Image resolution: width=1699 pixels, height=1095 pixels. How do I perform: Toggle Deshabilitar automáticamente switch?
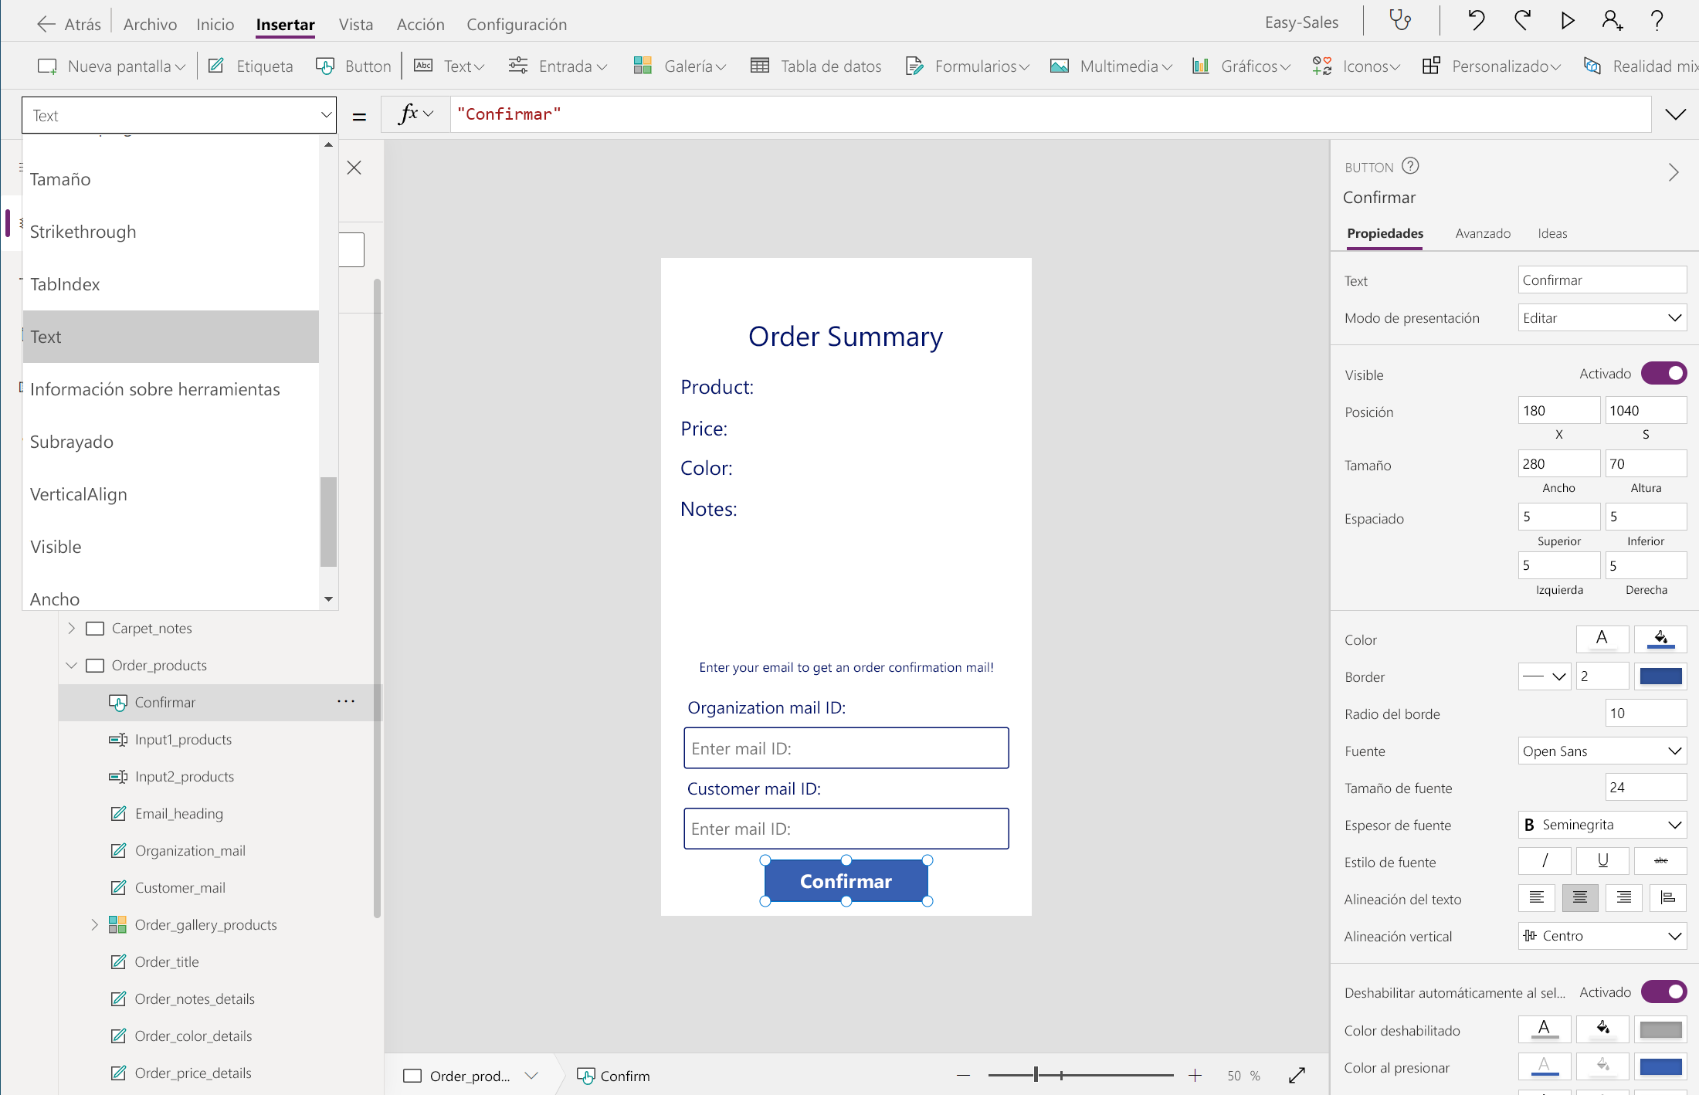click(1664, 992)
